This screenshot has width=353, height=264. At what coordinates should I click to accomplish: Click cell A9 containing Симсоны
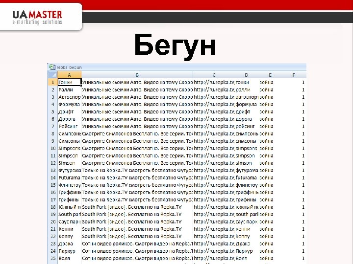pos(69,141)
